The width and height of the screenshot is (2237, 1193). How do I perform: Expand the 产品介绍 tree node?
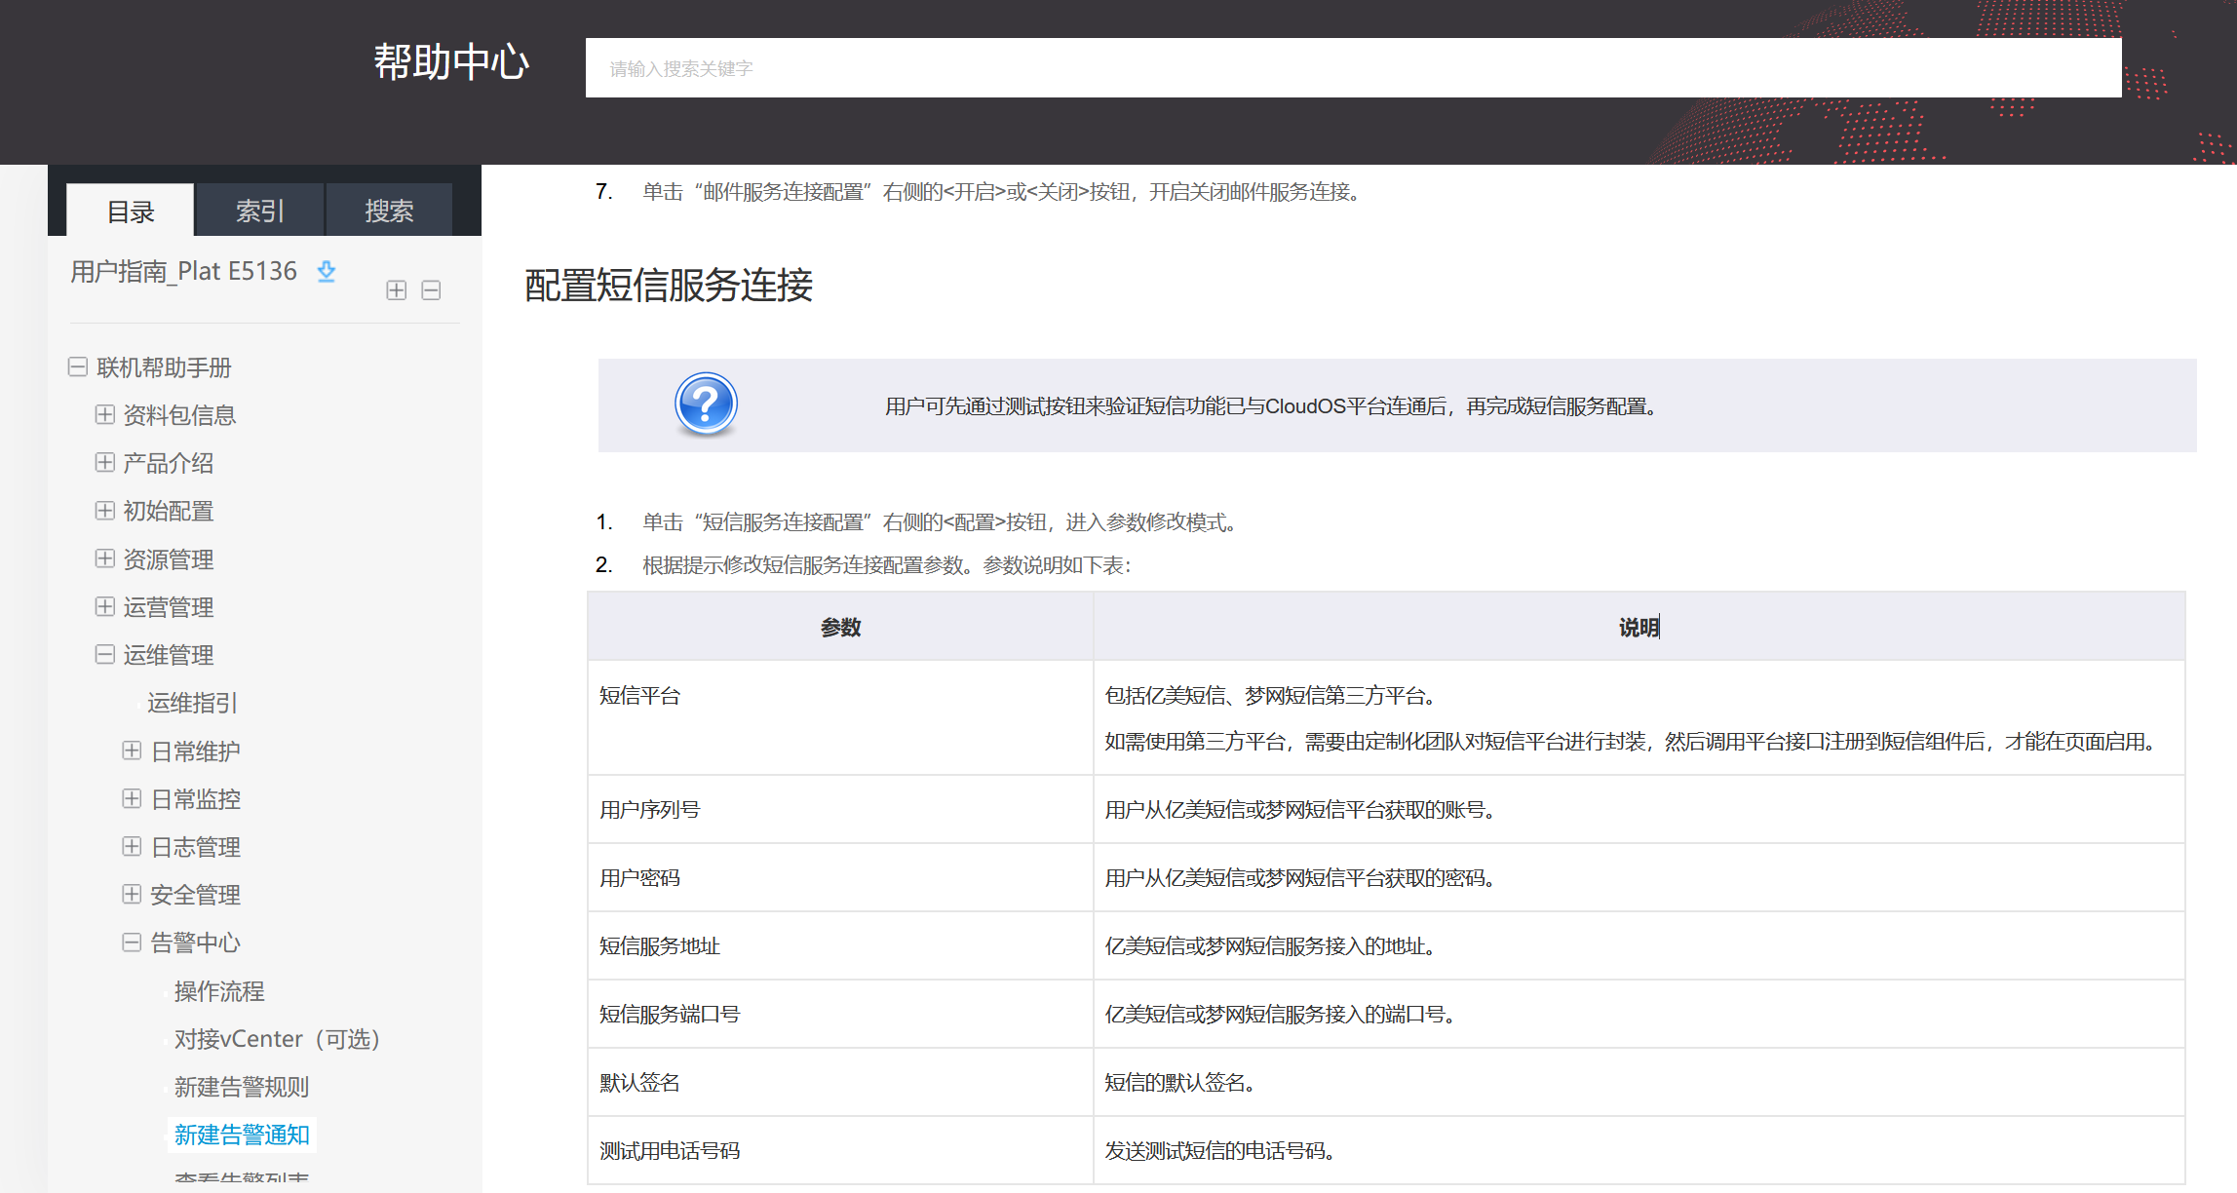pos(105,463)
